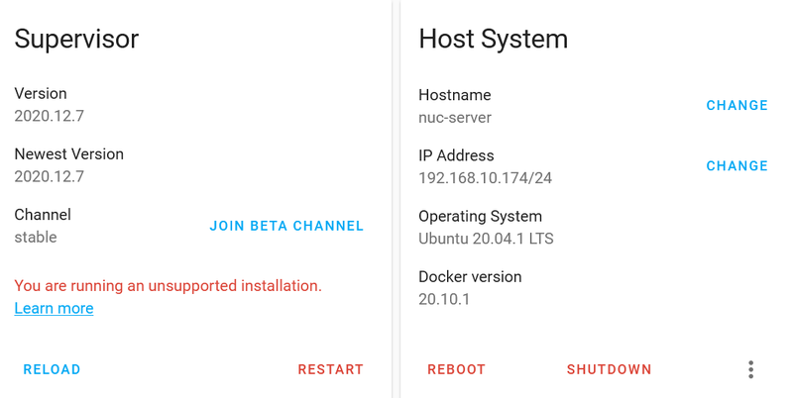The width and height of the screenshot is (793, 398).
Task: Click the Supervisor card heading
Action: click(76, 39)
